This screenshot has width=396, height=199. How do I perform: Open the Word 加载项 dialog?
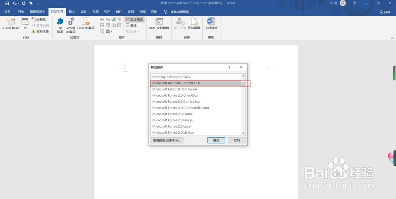pyautogui.click(x=71, y=25)
